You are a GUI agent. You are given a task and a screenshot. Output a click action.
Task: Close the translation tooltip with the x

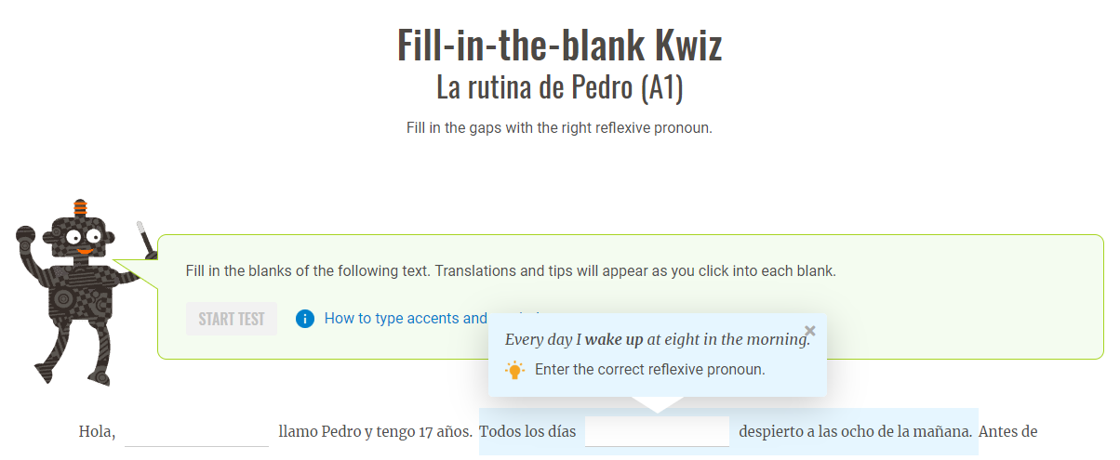[x=809, y=330]
